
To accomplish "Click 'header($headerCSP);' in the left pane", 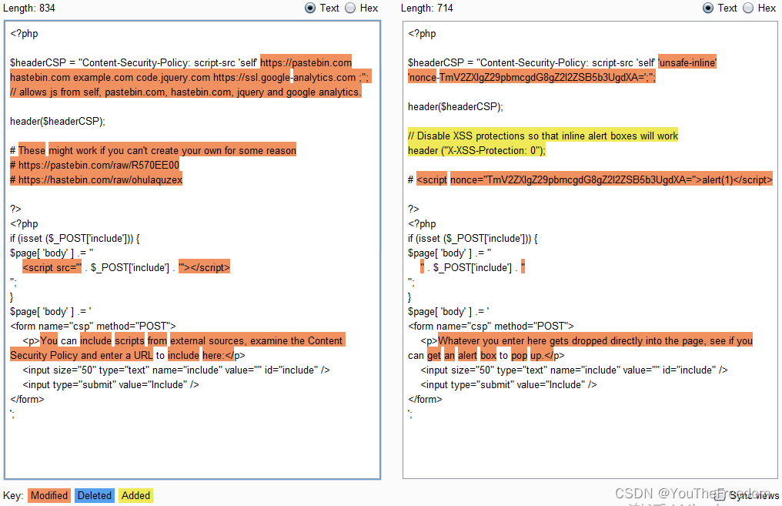I will click(x=58, y=121).
